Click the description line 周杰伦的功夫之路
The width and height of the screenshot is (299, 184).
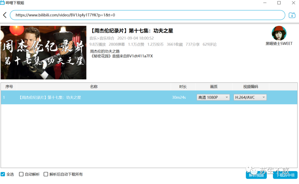tap(105, 51)
